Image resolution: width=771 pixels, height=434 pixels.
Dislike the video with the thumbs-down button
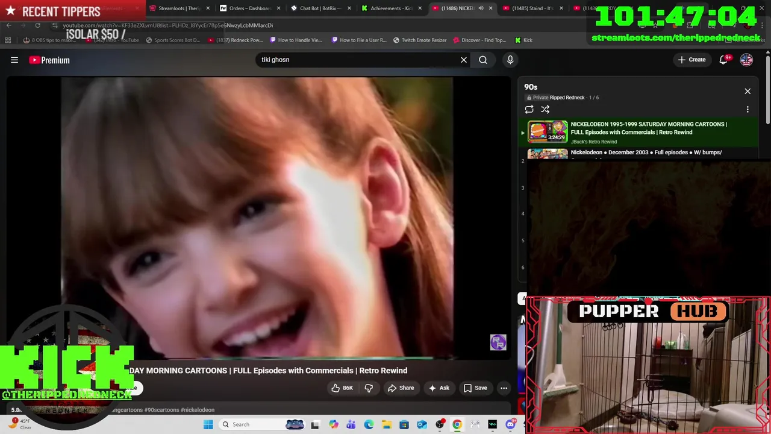(x=369, y=388)
